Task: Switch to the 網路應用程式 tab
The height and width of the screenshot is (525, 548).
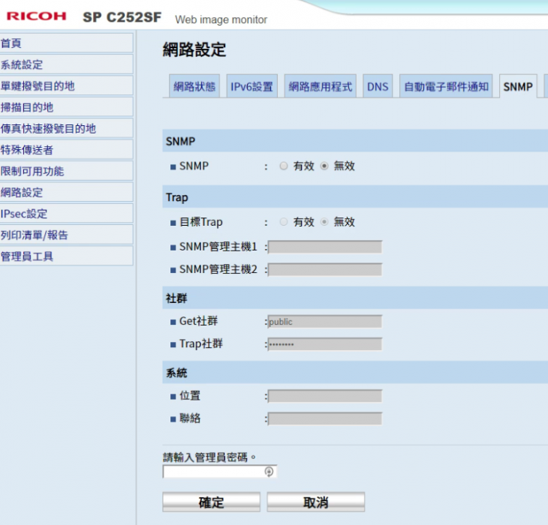Action: point(320,87)
